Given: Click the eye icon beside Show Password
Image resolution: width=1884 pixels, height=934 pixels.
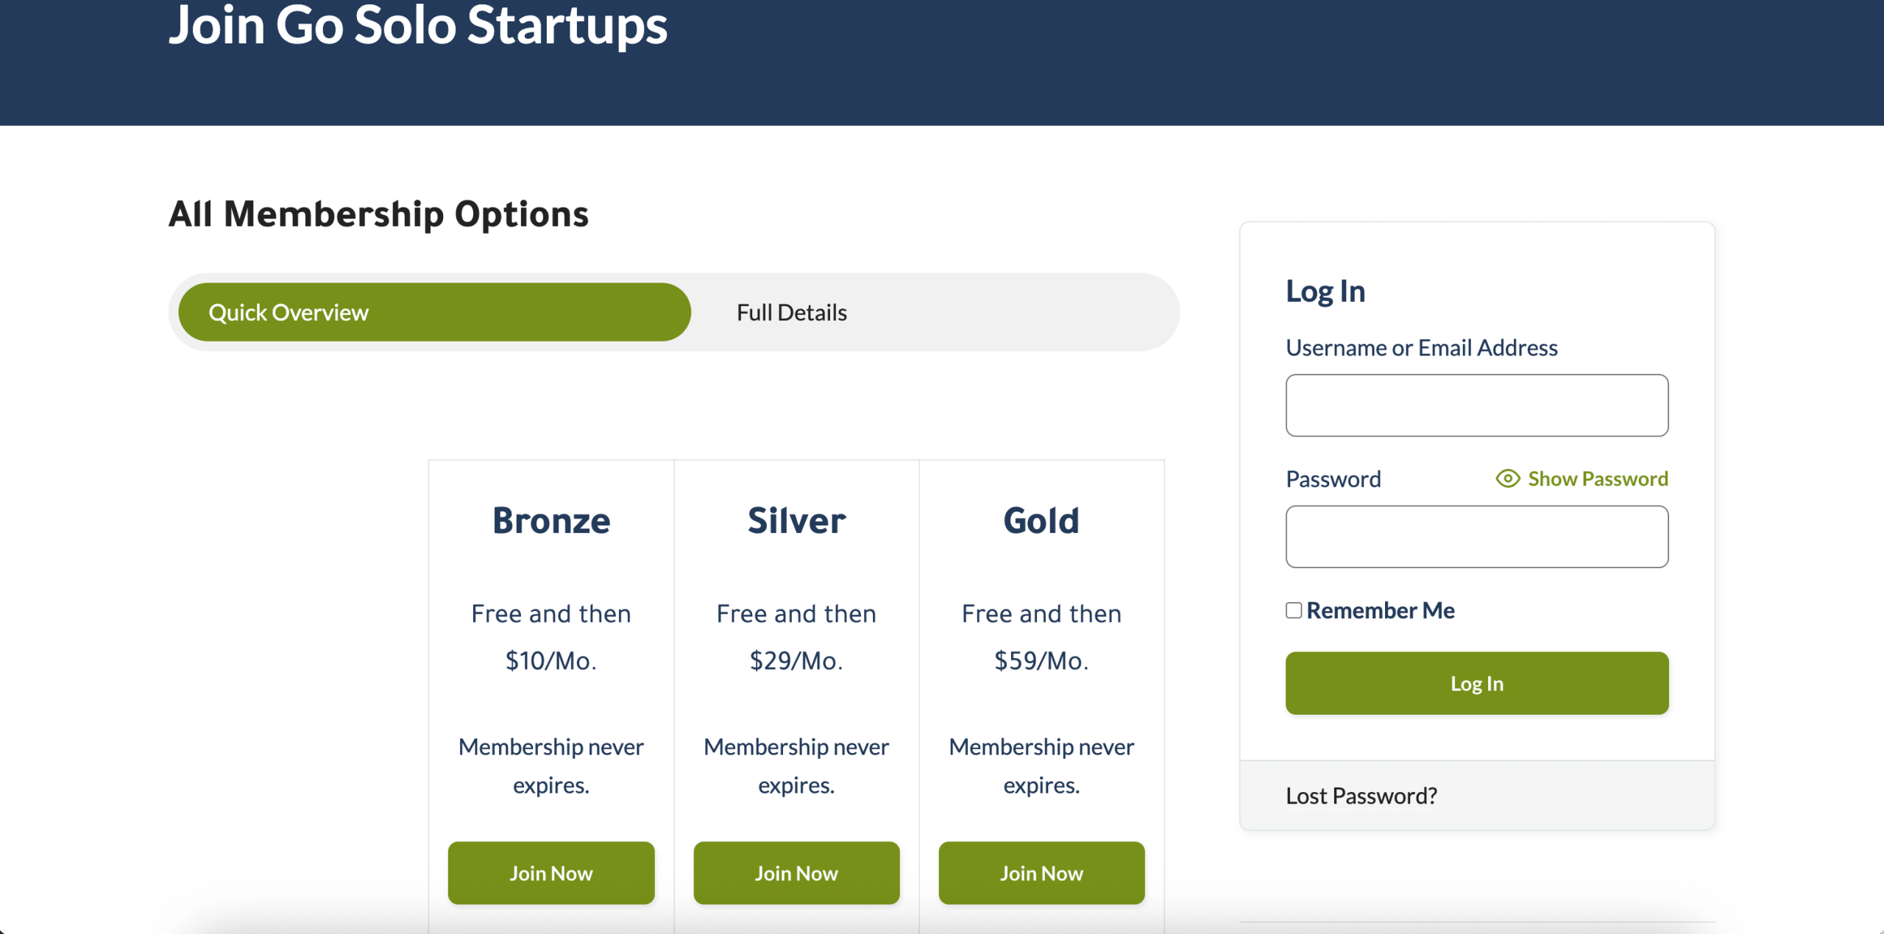Looking at the screenshot, I should point(1507,478).
